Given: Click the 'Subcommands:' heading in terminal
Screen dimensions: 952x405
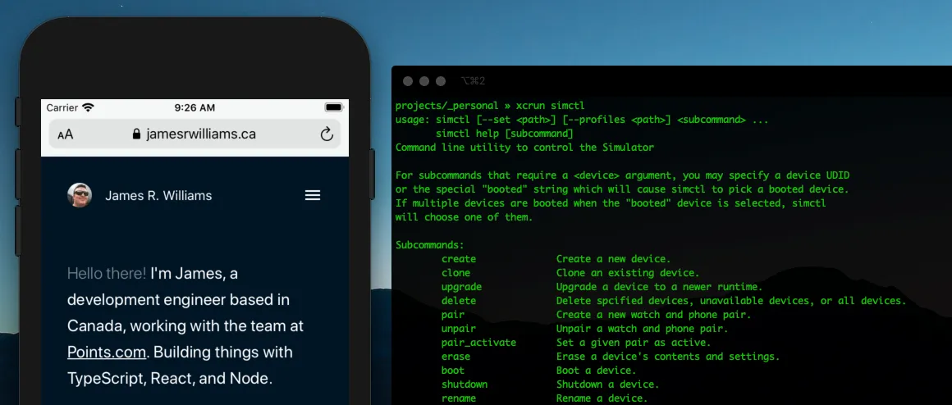Looking at the screenshot, I should click(429, 245).
